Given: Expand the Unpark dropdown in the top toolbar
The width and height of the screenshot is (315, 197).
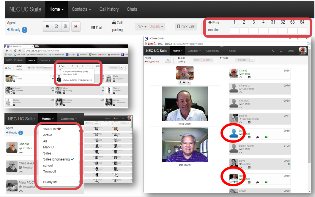Looking at the screenshot, I should coord(156,26).
